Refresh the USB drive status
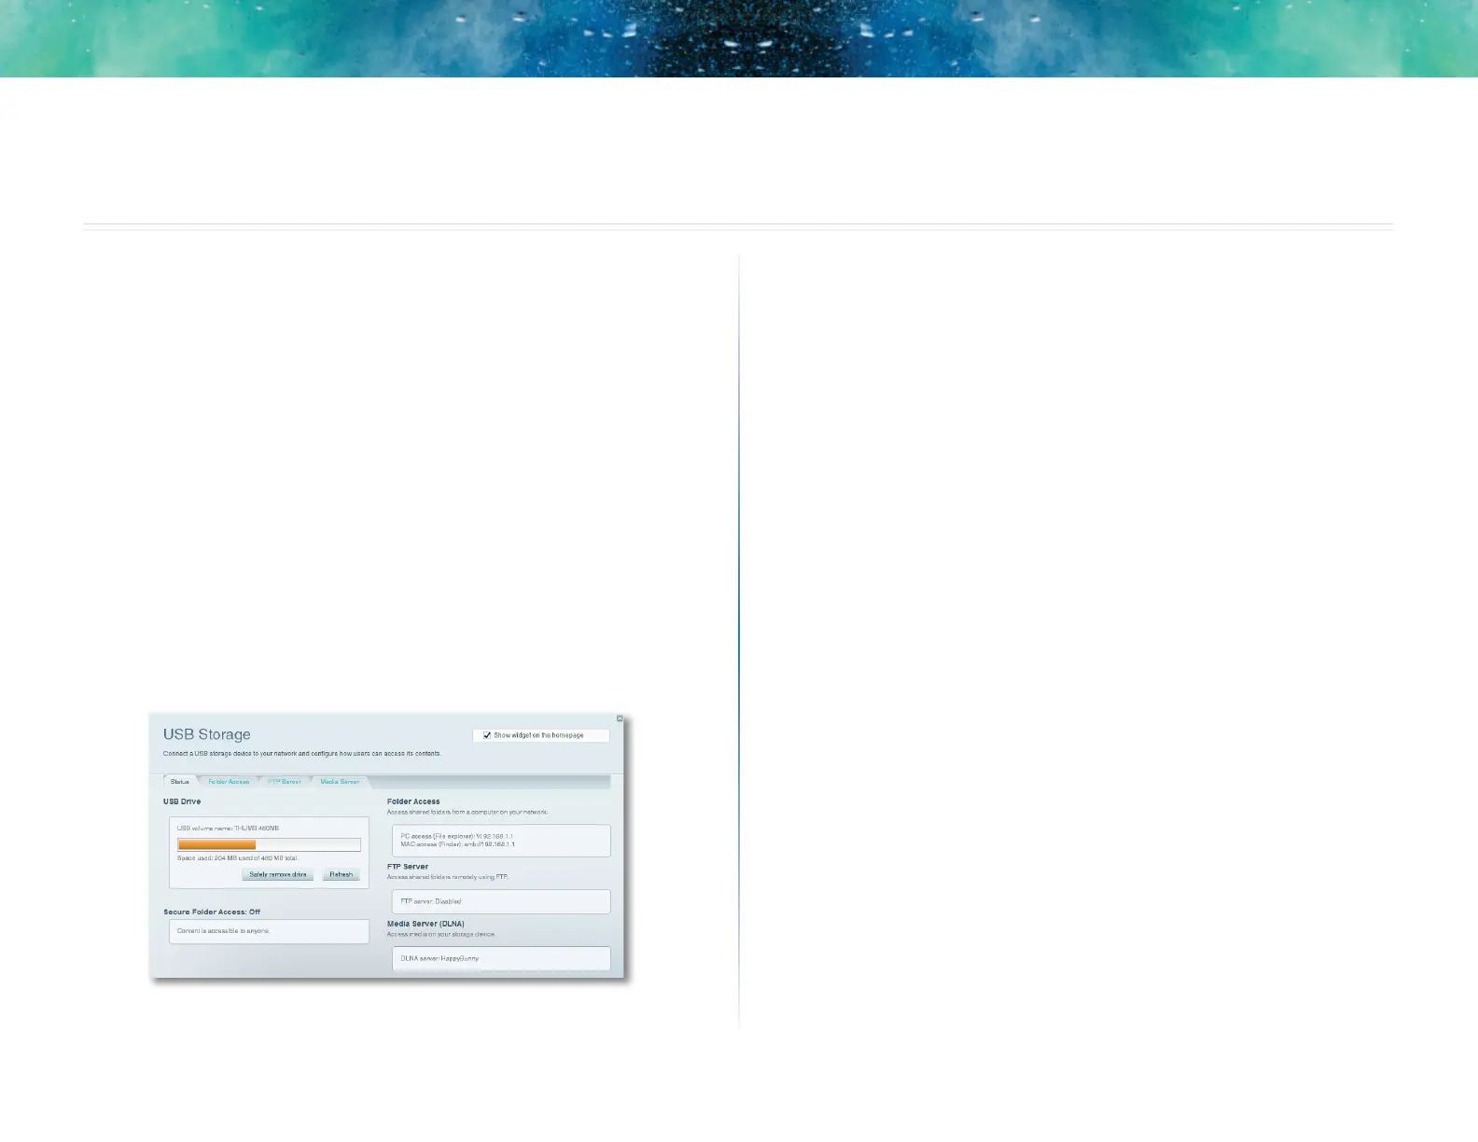 [342, 874]
